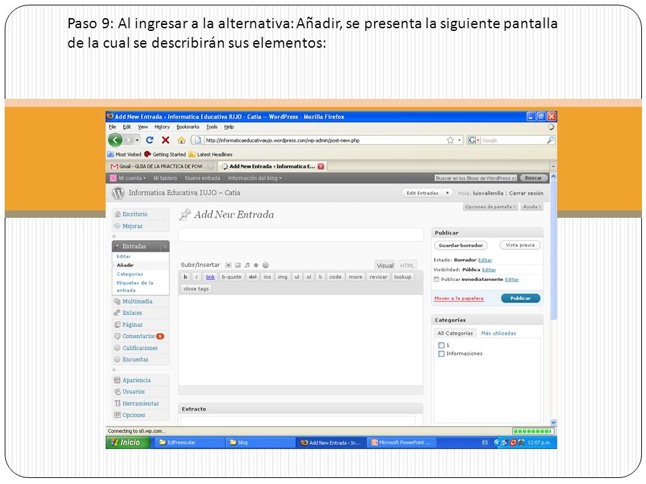Viewport: 646px width, 484px height.
Task: Open the History menu
Action: click(x=162, y=127)
